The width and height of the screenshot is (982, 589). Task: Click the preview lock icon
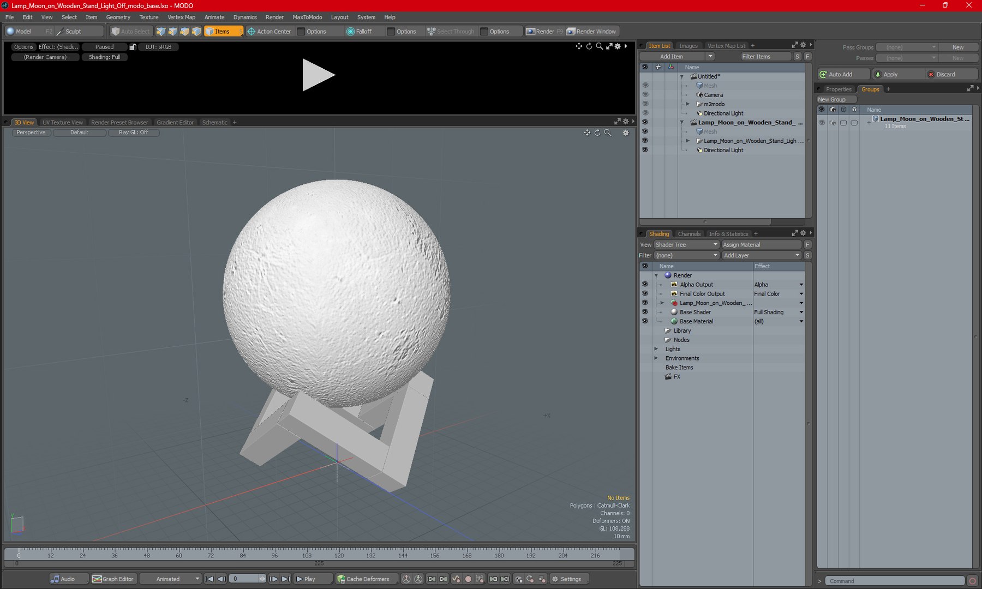point(133,47)
